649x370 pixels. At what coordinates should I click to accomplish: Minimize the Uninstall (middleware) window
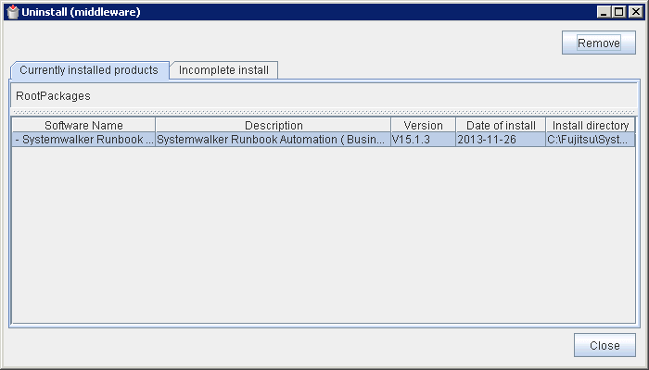[x=604, y=12]
